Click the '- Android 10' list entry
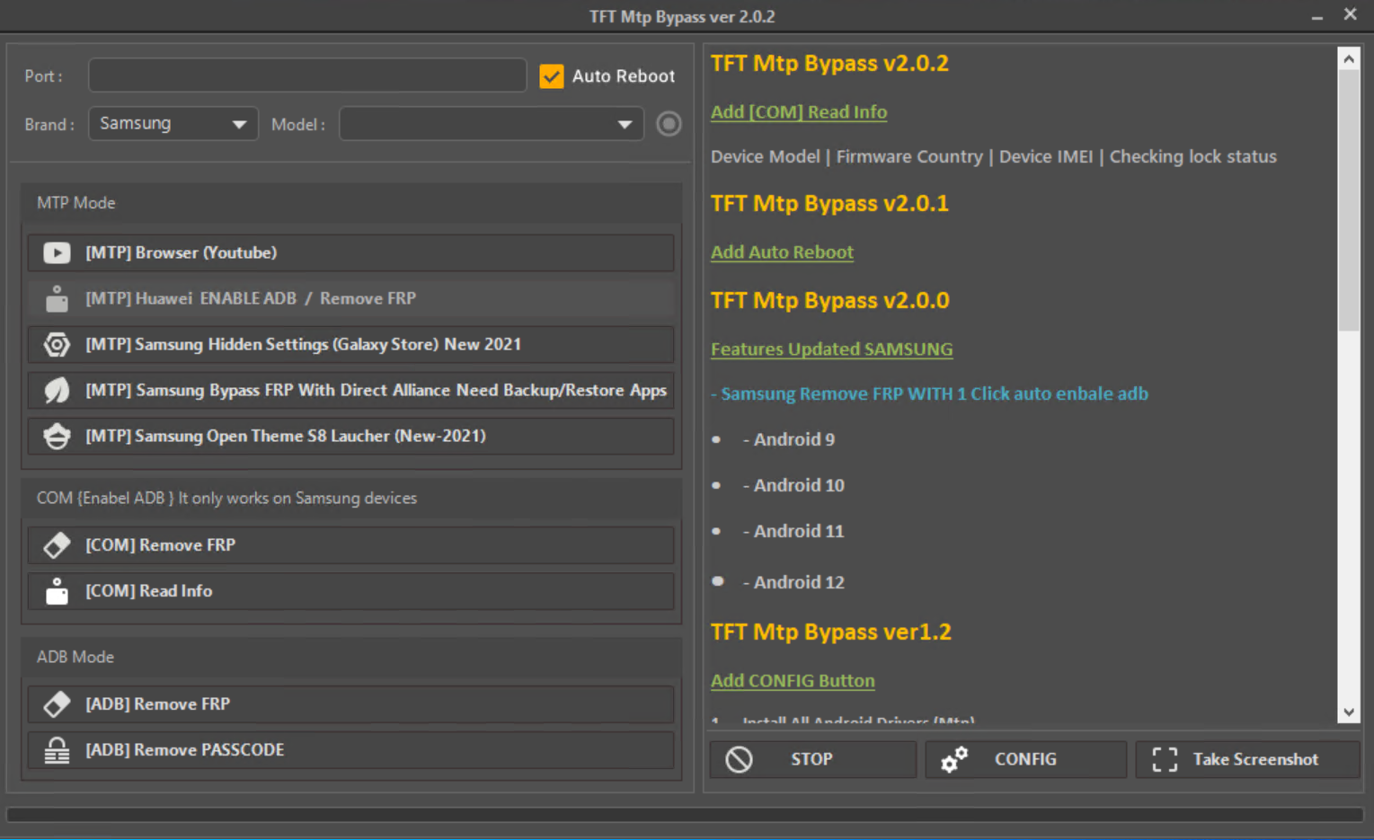 pos(793,485)
